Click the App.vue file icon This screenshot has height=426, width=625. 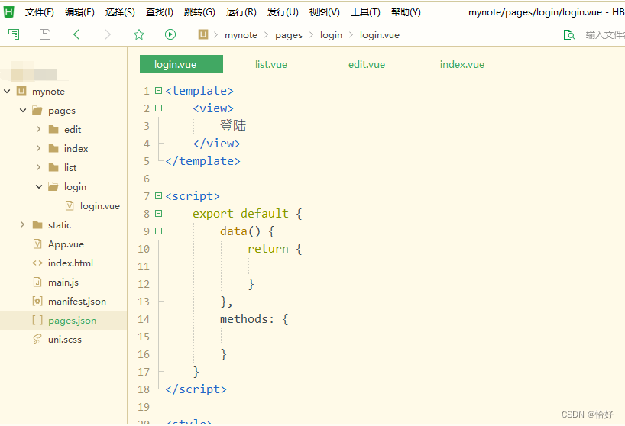click(x=37, y=244)
